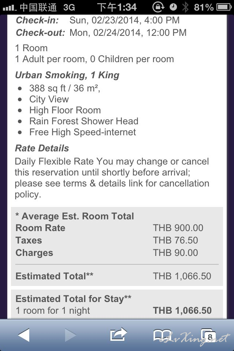Screen dimensions: 234x351
Task: Tap the battery icon in status bar
Action: click(x=224, y=7)
